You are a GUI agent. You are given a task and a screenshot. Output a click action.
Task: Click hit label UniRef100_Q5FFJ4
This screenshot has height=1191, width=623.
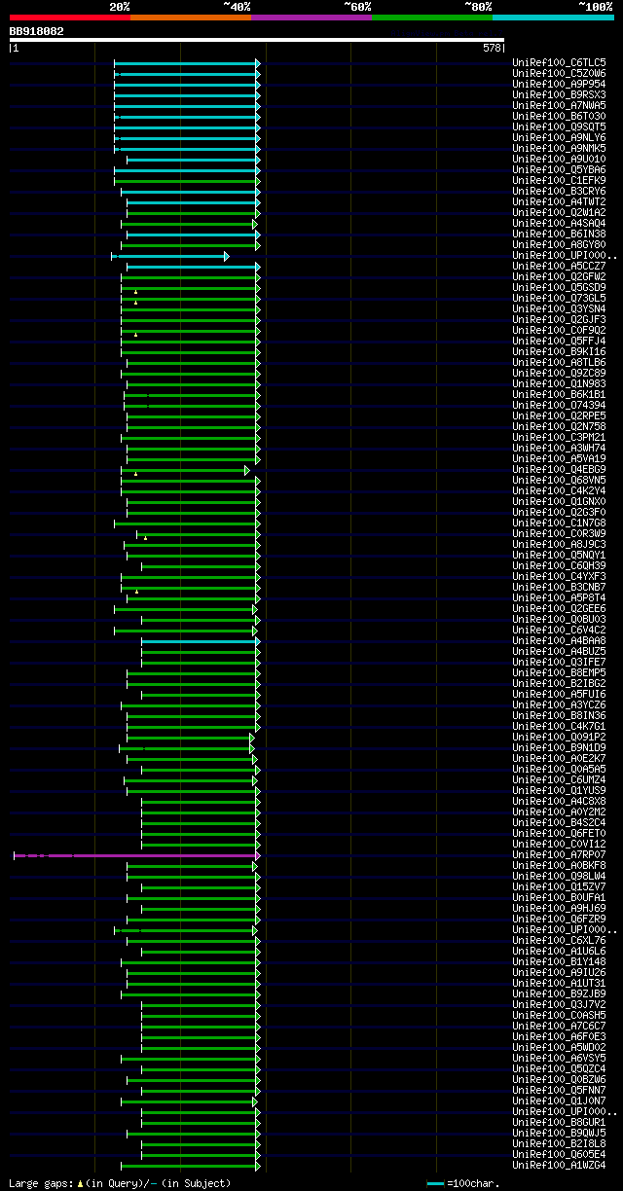[x=559, y=342]
